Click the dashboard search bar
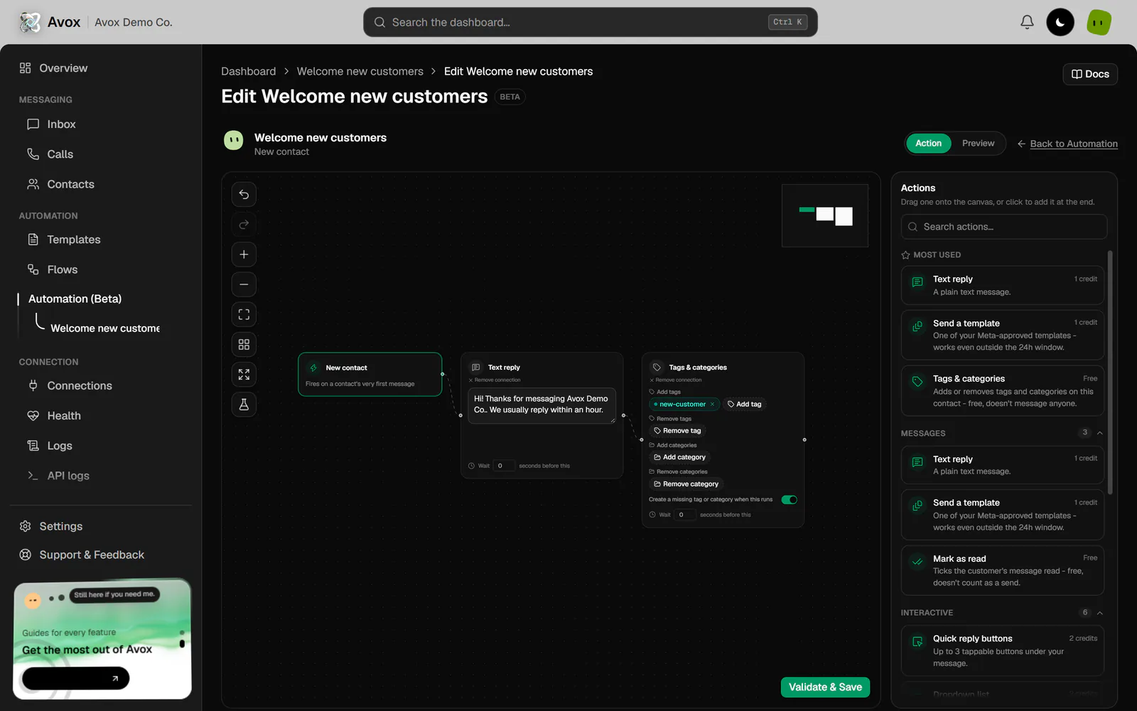Image resolution: width=1137 pixels, height=711 pixels. point(590,22)
